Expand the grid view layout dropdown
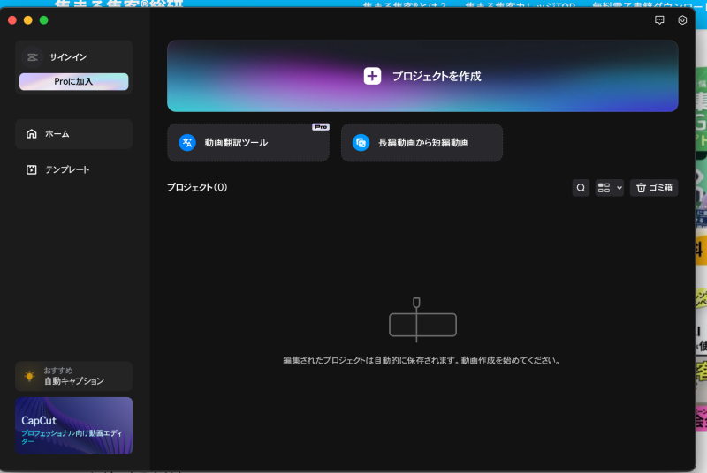The width and height of the screenshot is (707, 473). click(x=610, y=187)
